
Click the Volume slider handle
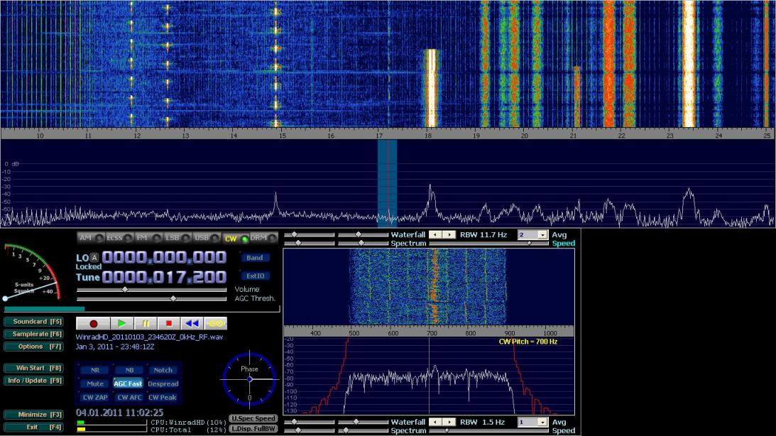coord(125,289)
